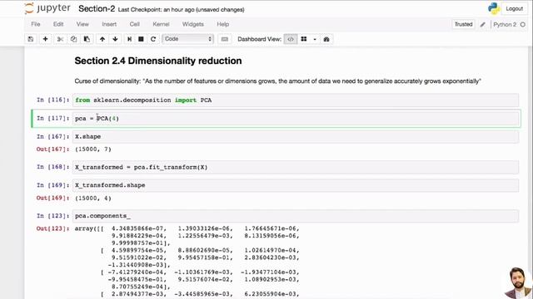Click the Curse of dimensionality paragraph

point(277,81)
